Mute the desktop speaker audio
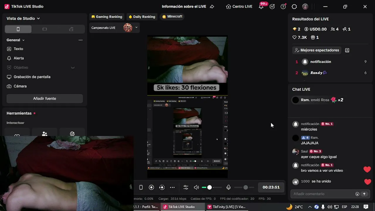 [196, 188]
